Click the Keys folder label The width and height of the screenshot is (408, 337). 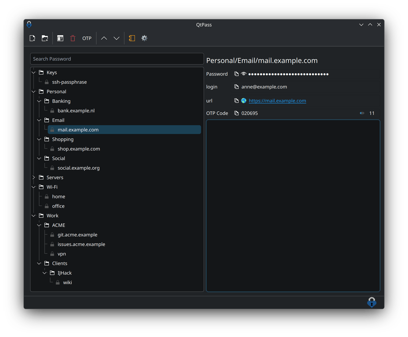[51, 72]
